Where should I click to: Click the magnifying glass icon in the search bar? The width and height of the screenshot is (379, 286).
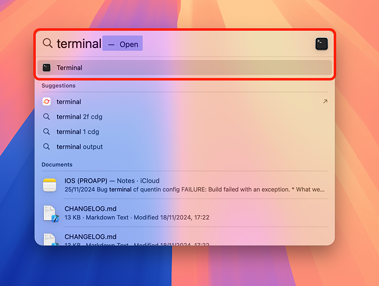(x=48, y=43)
